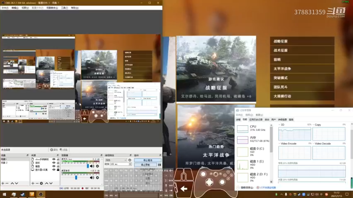The image size is (353, 198).
Task: Switch to Processes tab in Task Manager
Action: (x=238, y=120)
